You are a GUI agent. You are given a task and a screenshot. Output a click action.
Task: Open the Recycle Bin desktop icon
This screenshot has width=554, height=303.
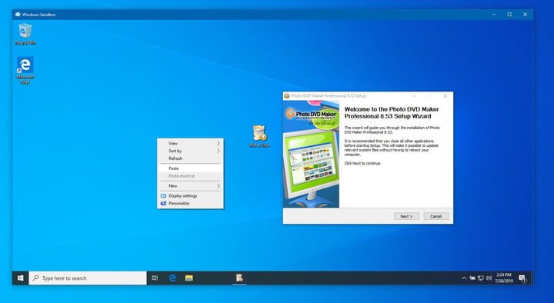[25, 34]
